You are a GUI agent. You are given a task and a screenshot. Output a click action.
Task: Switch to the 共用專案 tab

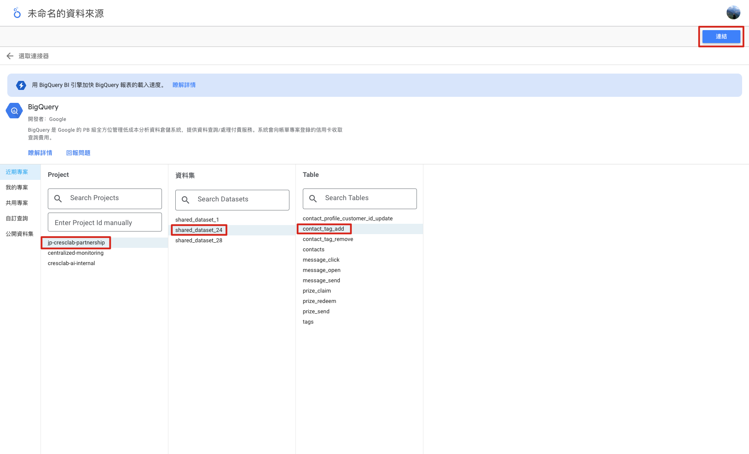(x=20, y=203)
